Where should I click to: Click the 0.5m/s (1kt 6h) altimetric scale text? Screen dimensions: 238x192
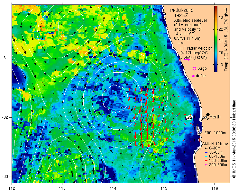[187, 38]
